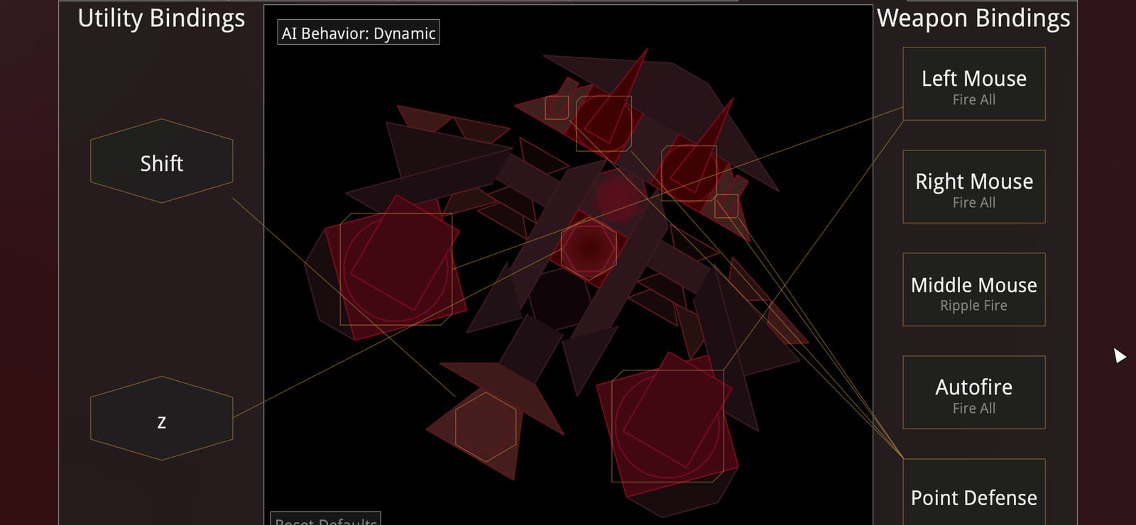Screen dimensions: 1136x525
Task: Toggle Autofire Fire All binding
Action: click(973, 392)
